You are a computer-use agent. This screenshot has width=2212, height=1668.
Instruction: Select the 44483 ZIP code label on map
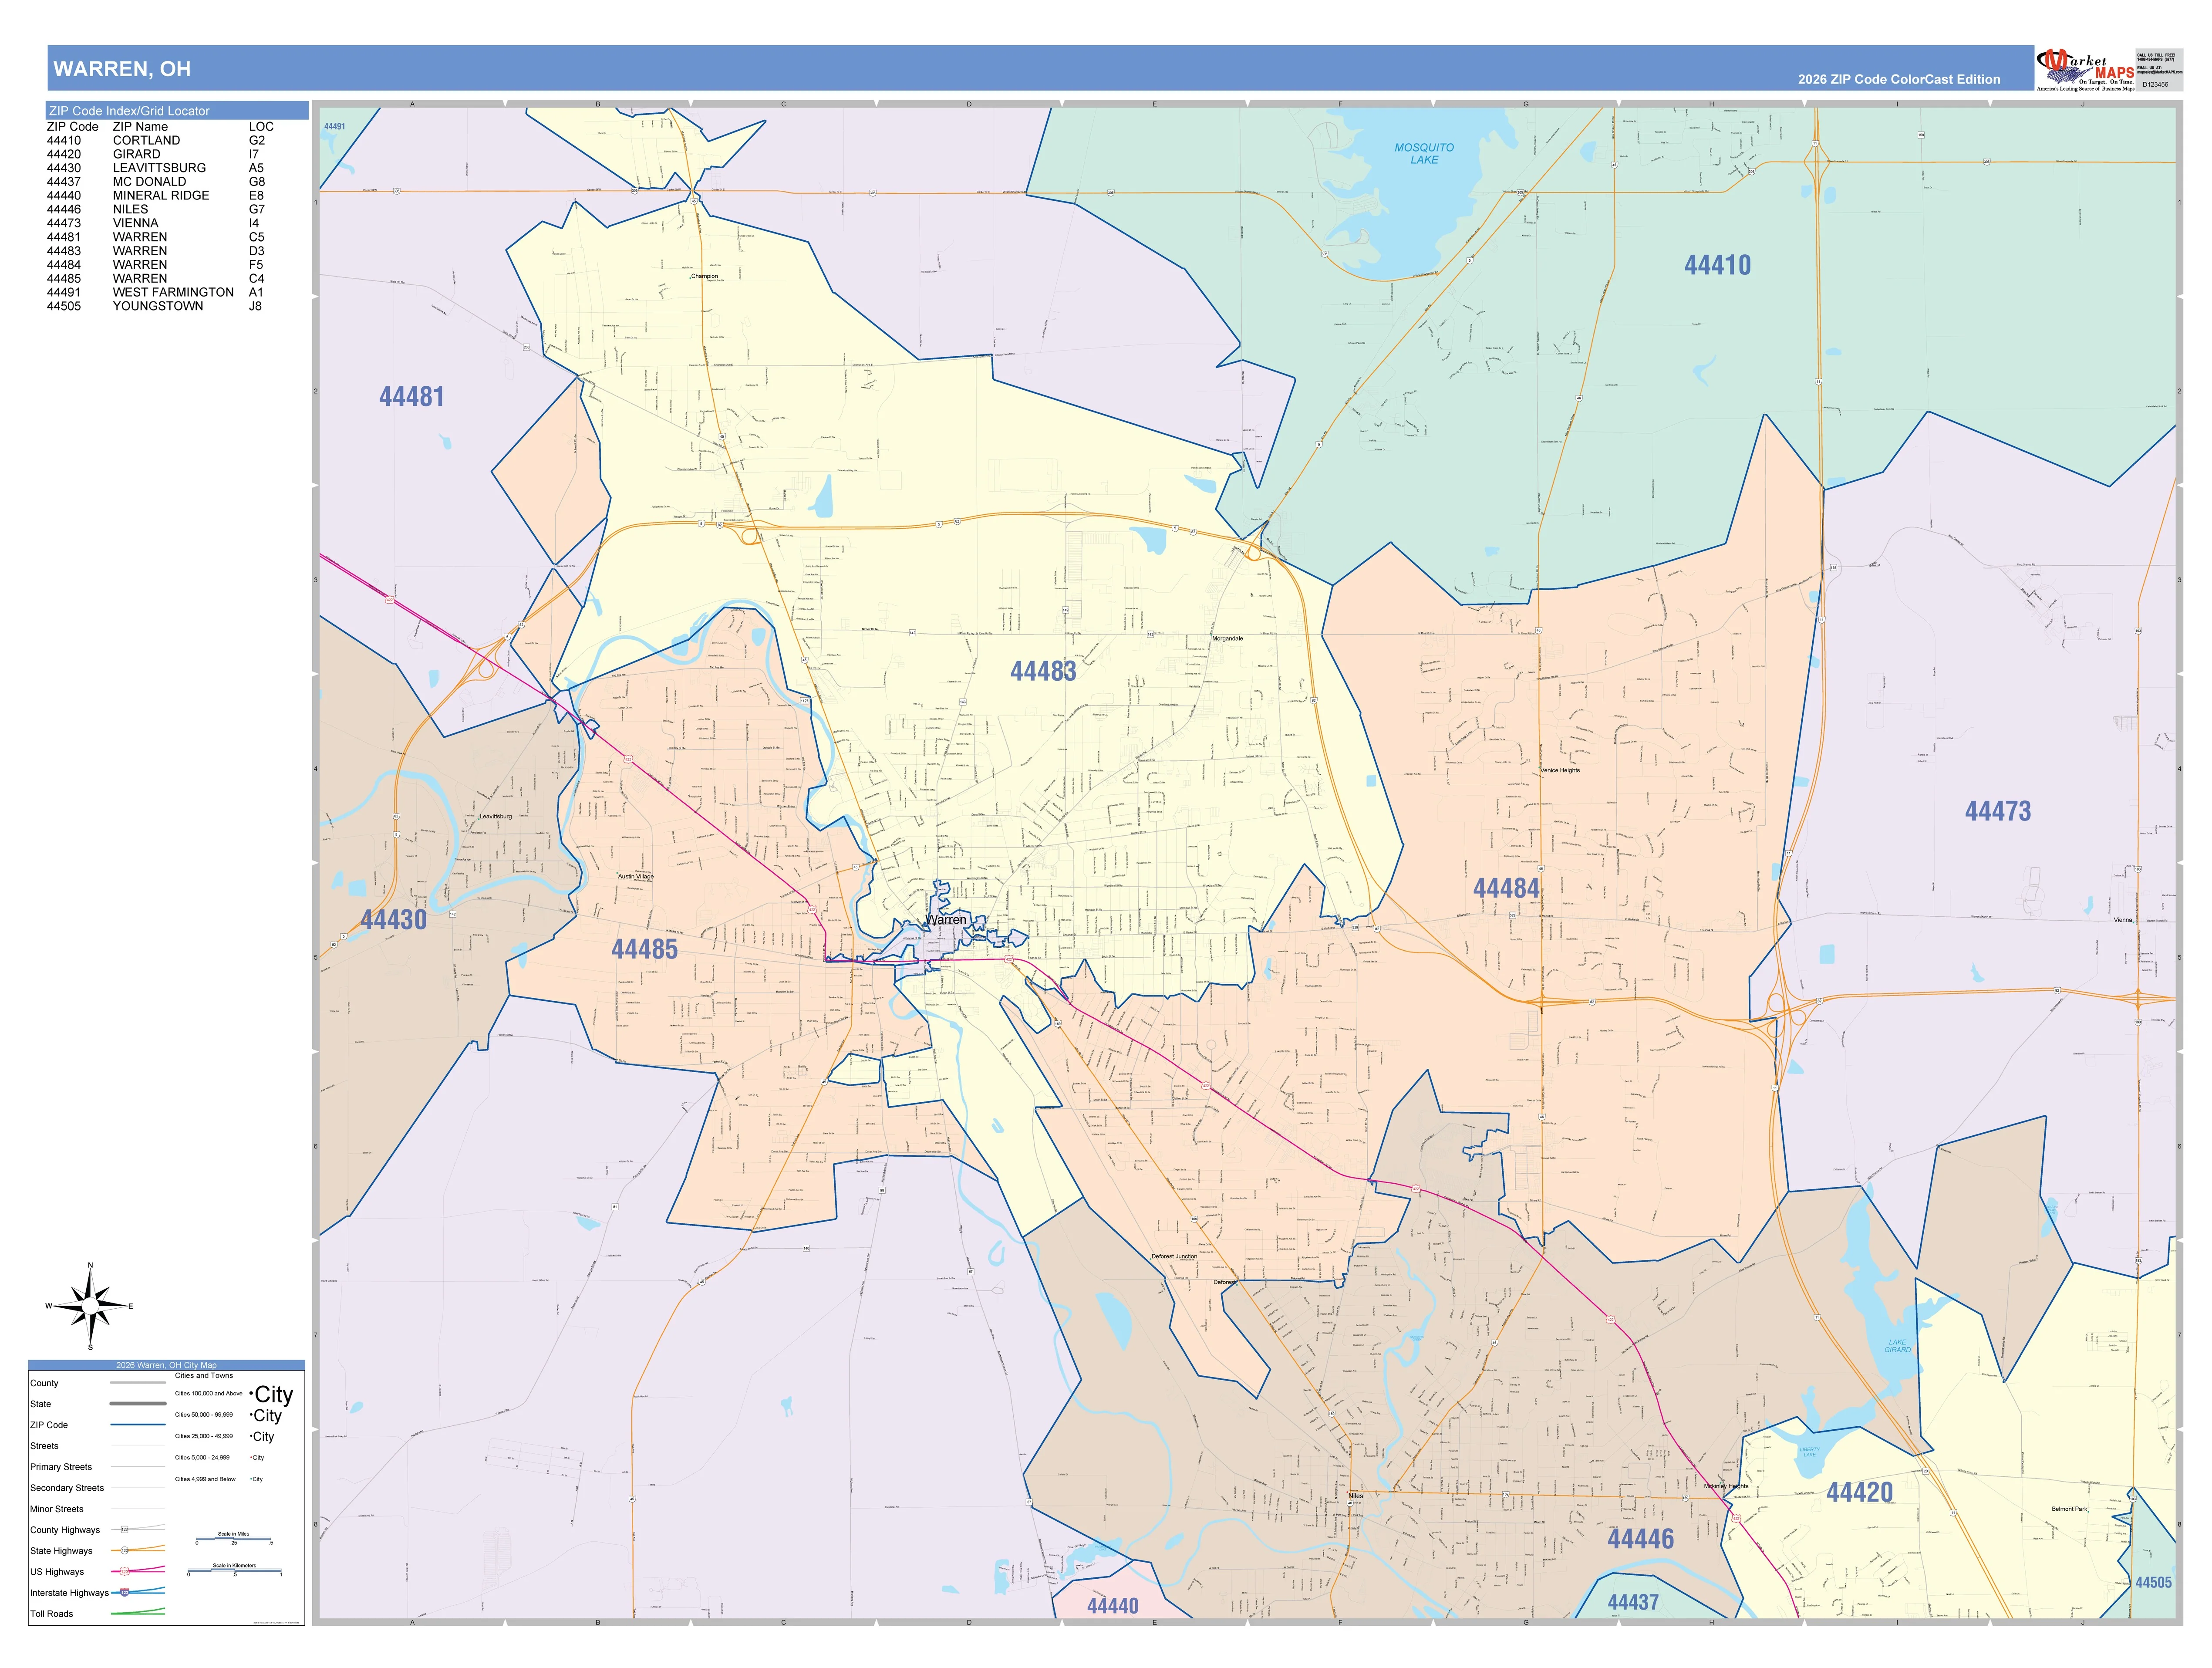[1043, 671]
